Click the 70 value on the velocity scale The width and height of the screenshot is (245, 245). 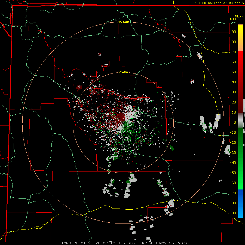point(234,52)
